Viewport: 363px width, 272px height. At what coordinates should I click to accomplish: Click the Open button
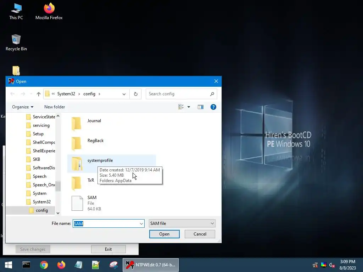pyautogui.click(x=164, y=234)
